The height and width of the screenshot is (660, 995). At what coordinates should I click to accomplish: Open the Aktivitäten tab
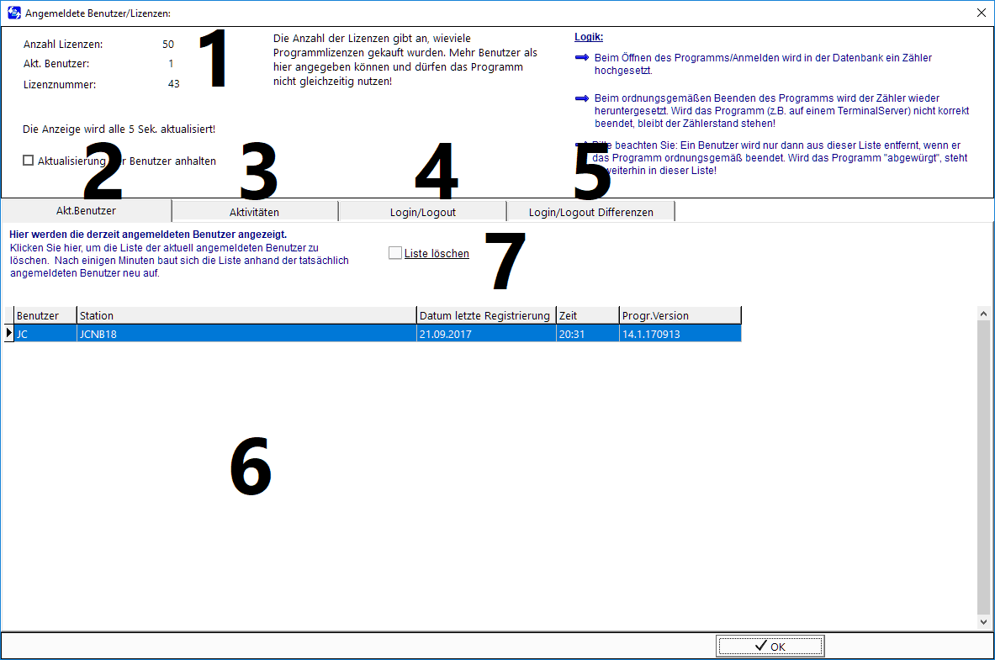click(255, 212)
